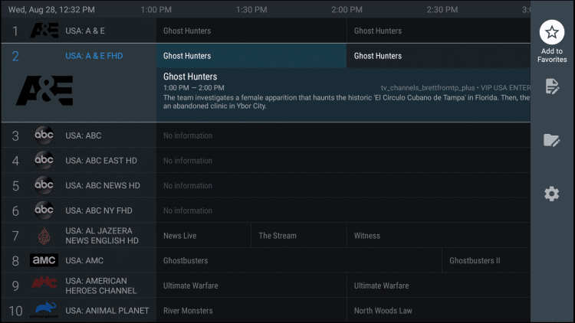
Task: Click No information cell for ABC EAST HD
Action: [343, 161]
